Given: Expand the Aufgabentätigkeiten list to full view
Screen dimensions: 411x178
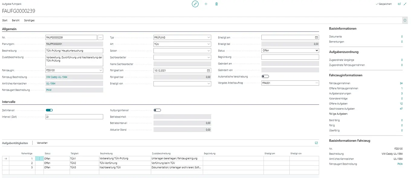Looking at the screenshot, I should click(316, 143).
